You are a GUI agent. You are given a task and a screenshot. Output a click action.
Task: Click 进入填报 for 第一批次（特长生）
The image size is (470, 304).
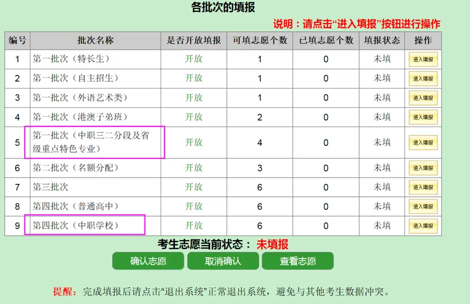[x=423, y=59]
